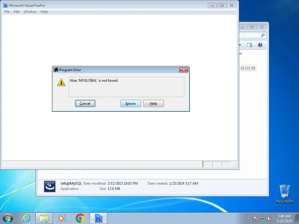Maximize the Explorer window behind
Viewport: 299px width, 224px height.
tap(252, 27)
